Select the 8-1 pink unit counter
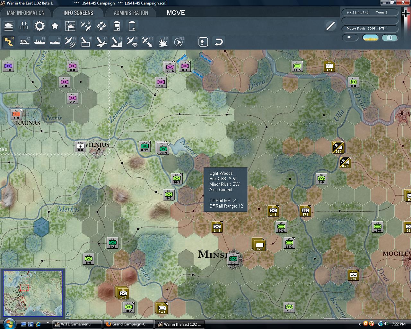 [x=185, y=67]
